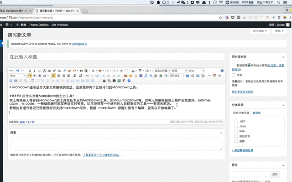Viewport: 292px width, 182px height.
Task: Insert the current date
Action: click(214, 76)
